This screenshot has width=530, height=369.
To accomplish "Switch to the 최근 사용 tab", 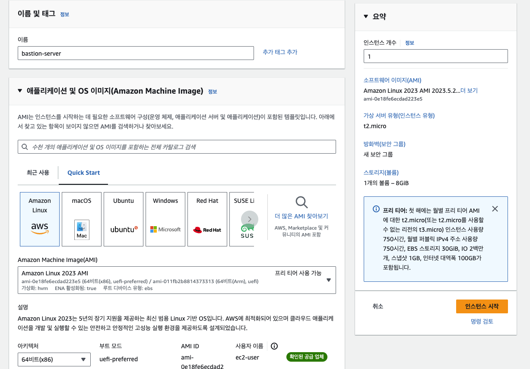I will click(x=38, y=172).
